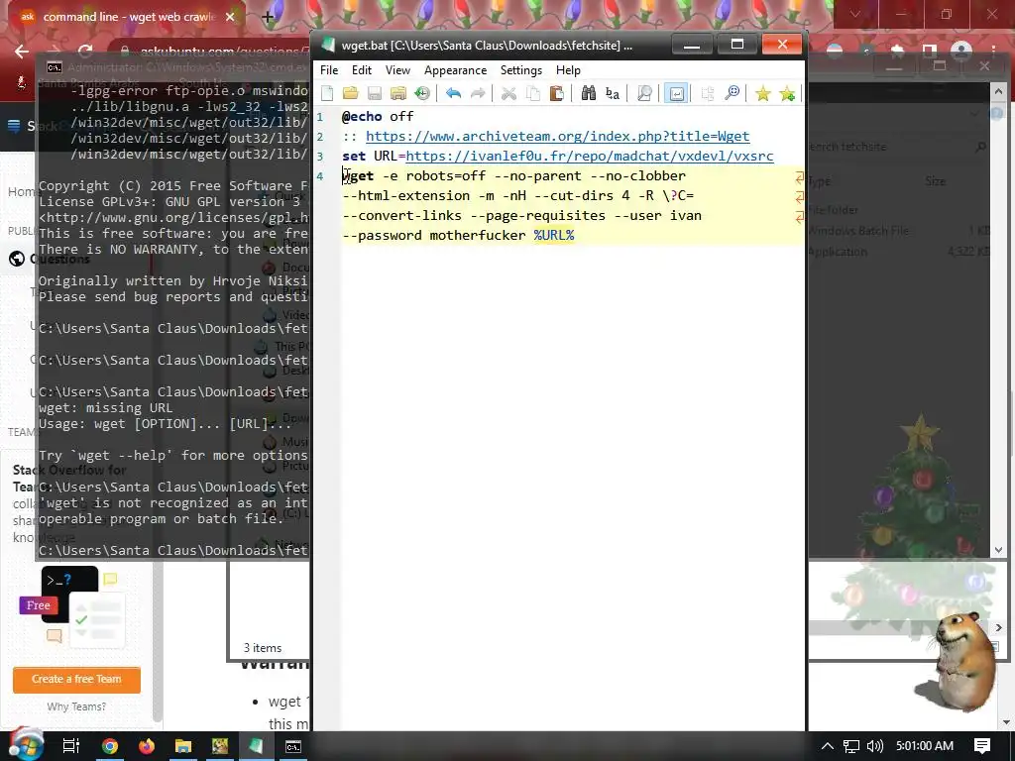Click the volume speaker tray icon
This screenshot has width=1015, height=761.
tap(874, 746)
